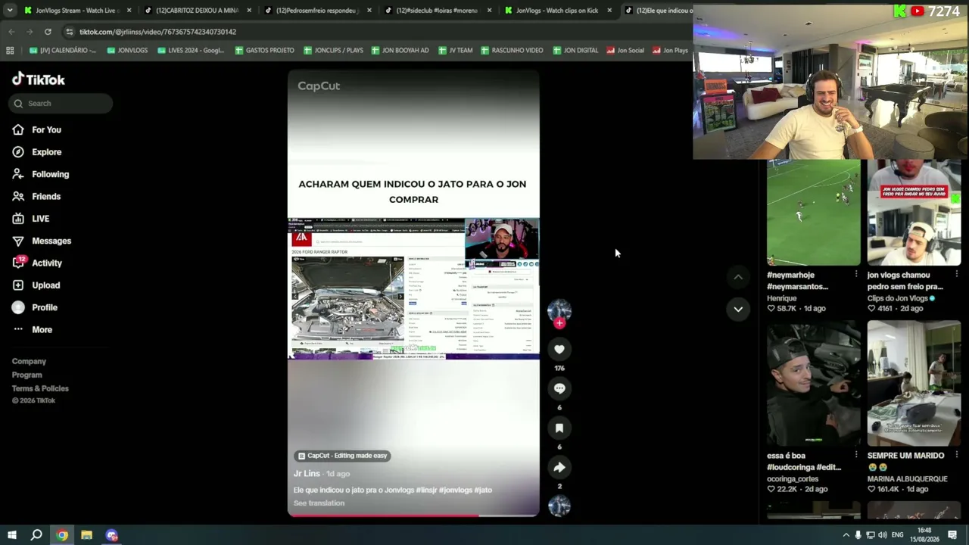Open the [JV] CALENDÁRIO bookmark
The height and width of the screenshot is (545, 969).
coord(62,51)
